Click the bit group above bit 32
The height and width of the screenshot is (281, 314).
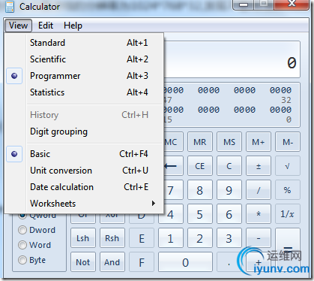click(280, 90)
